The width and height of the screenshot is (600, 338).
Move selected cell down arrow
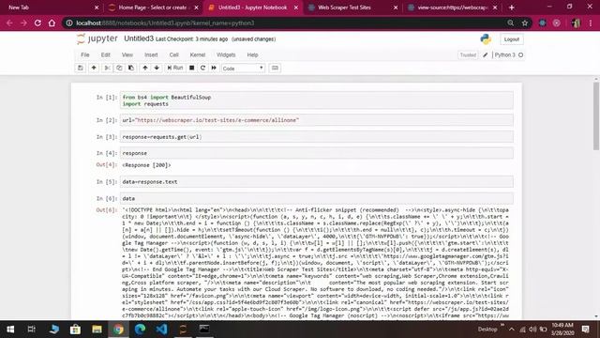pyautogui.click(x=157, y=68)
